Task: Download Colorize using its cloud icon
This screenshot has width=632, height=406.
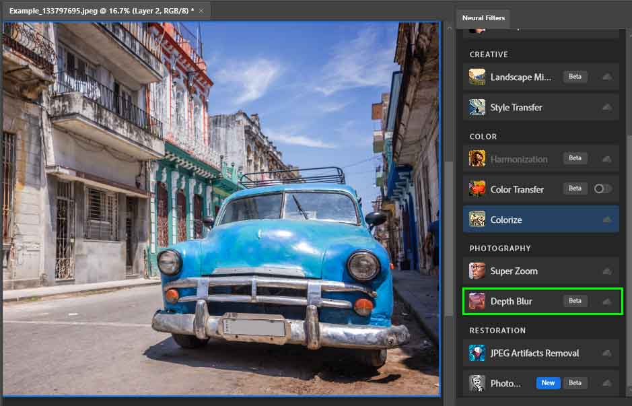Action: (x=607, y=219)
